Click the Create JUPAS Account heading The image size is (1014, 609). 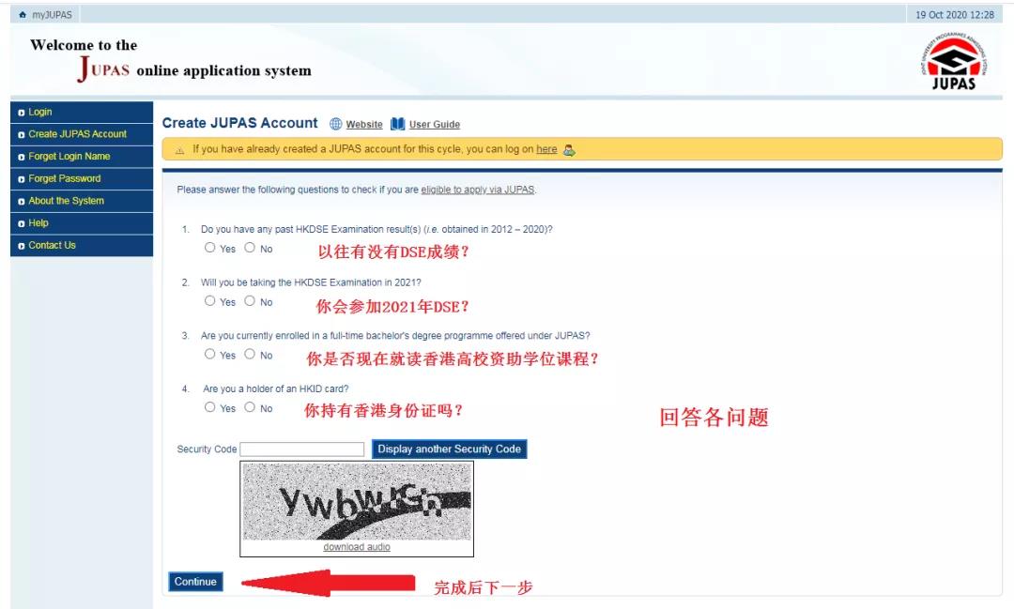(x=240, y=123)
